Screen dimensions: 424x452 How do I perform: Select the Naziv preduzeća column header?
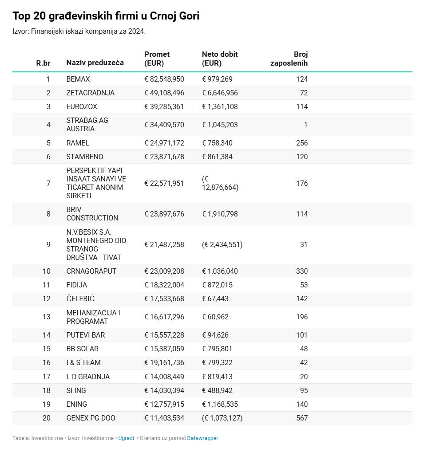(95, 63)
